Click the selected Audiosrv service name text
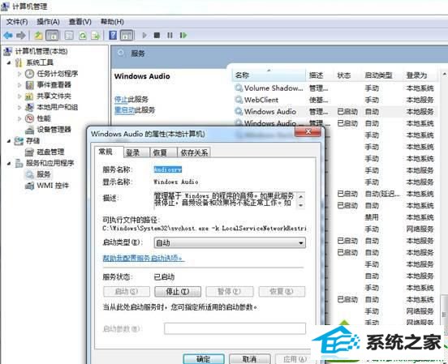Screen dimensions: 448x364 tap(168, 169)
